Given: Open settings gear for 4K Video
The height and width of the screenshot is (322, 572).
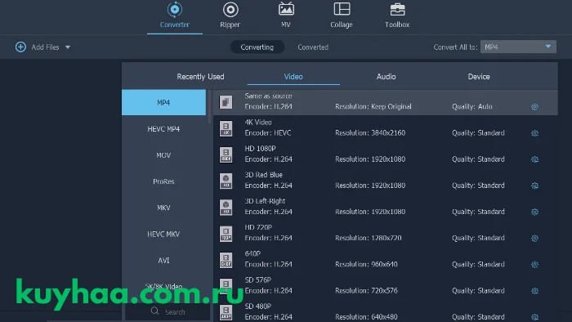Looking at the screenshot, I should click(534, 133).
